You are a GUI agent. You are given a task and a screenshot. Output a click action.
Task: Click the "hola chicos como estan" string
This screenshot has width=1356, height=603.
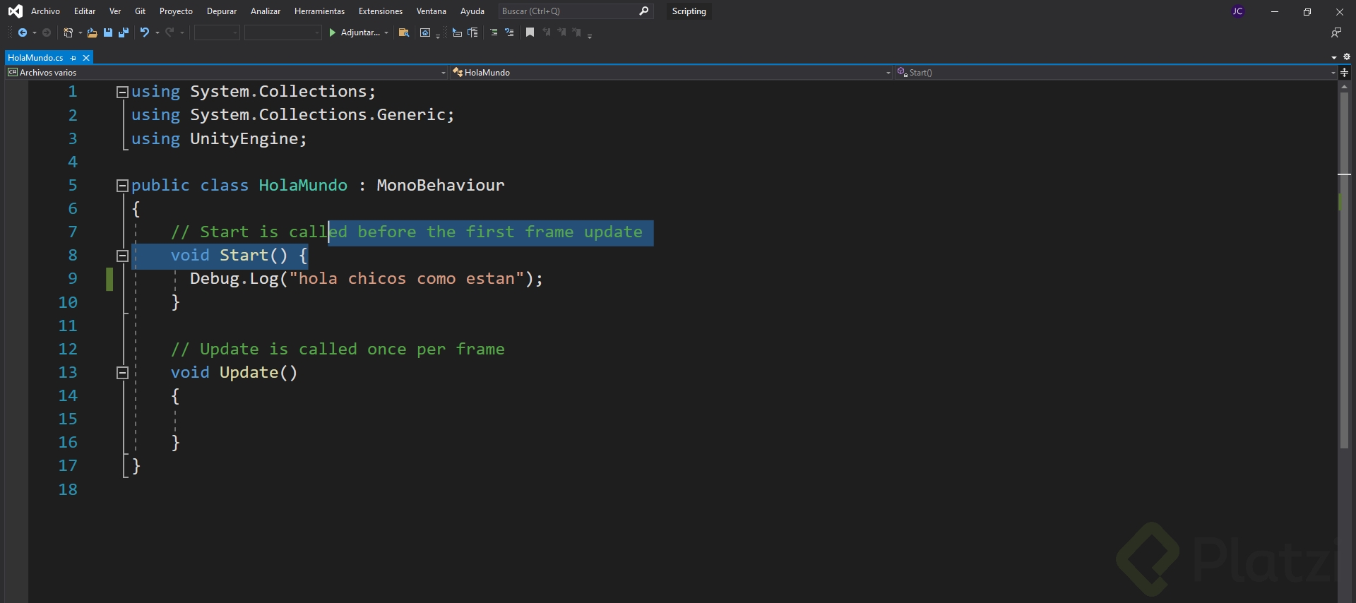tap(407, 279)
